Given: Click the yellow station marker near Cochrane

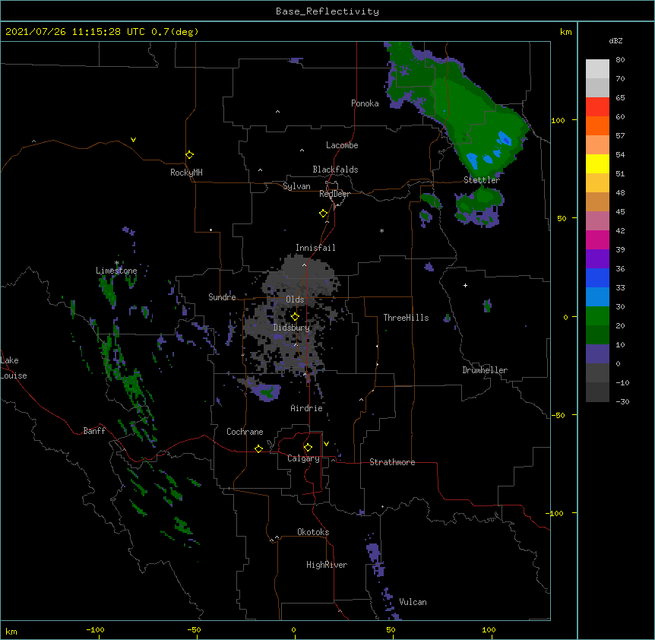Looking at the screenshot, I should (258, 448).
